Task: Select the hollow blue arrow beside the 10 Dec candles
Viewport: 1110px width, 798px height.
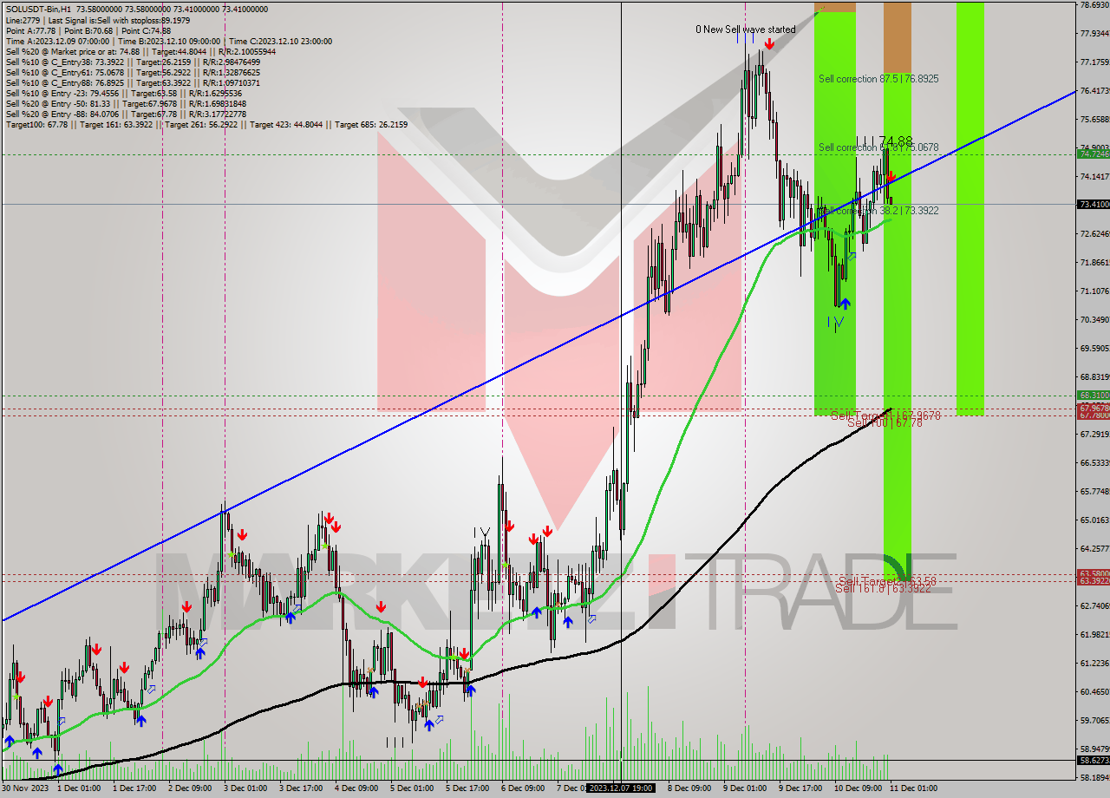Action: pyautogui.click(x=852, y=256)
